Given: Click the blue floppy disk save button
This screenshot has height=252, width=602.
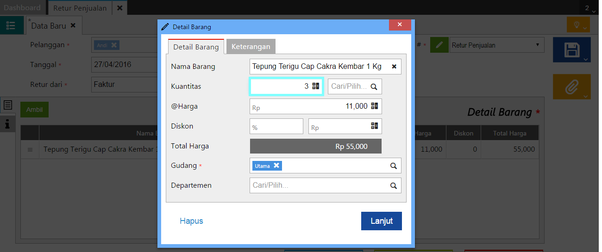Looking at the screenshot, I should 572,49.
